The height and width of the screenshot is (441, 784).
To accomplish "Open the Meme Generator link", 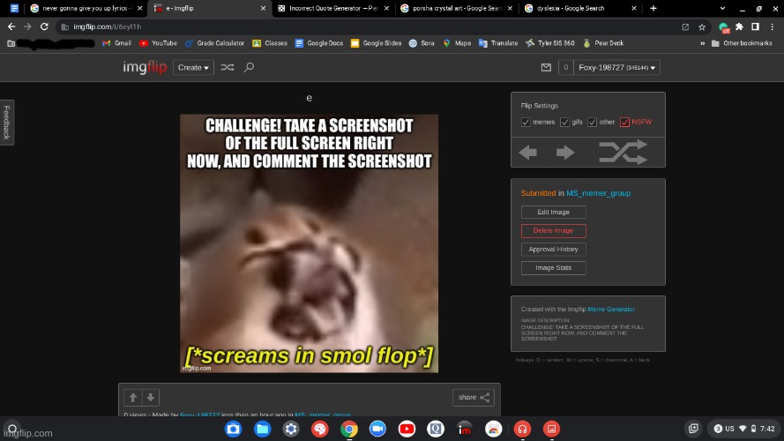I will [611, 309].
